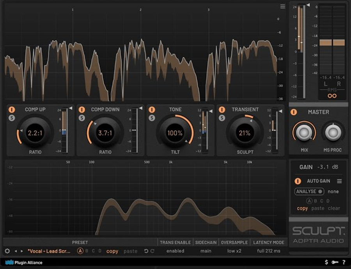Click the MIX knob
This screenshot has height=269, width=351.
pos(304,132)
